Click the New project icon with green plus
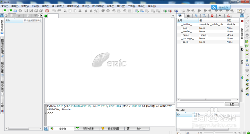The height and width of the screenshot is (134, 250). point(137,11)
